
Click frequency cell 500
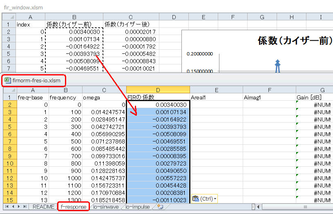click(x=66, y=141)
